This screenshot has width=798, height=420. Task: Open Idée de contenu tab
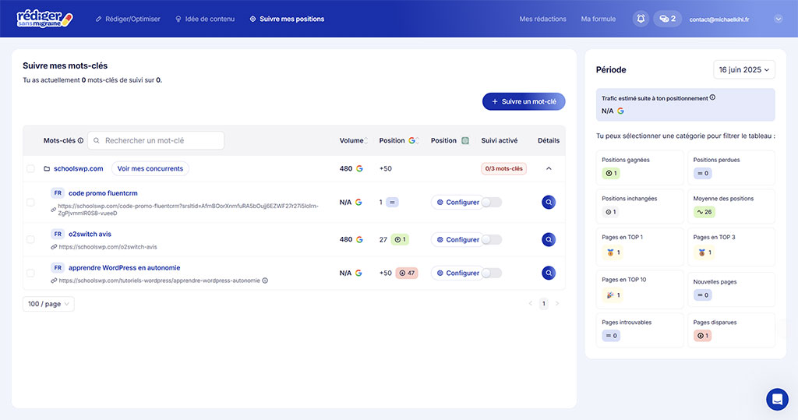coord(205,19)
